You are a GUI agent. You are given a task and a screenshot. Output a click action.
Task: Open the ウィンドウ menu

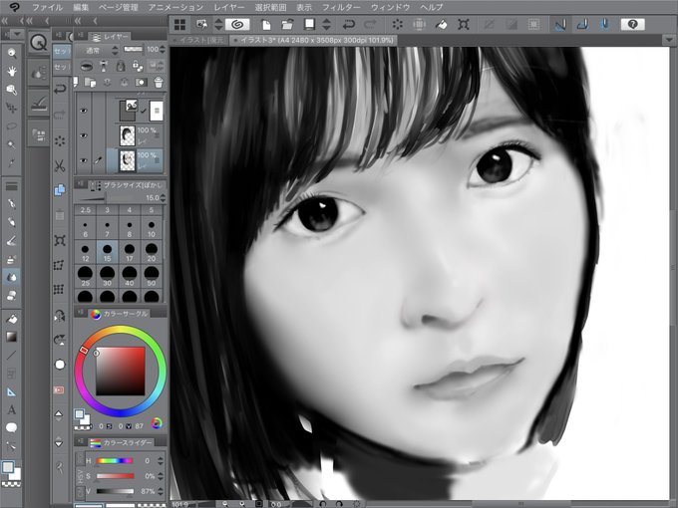point(391,7)
